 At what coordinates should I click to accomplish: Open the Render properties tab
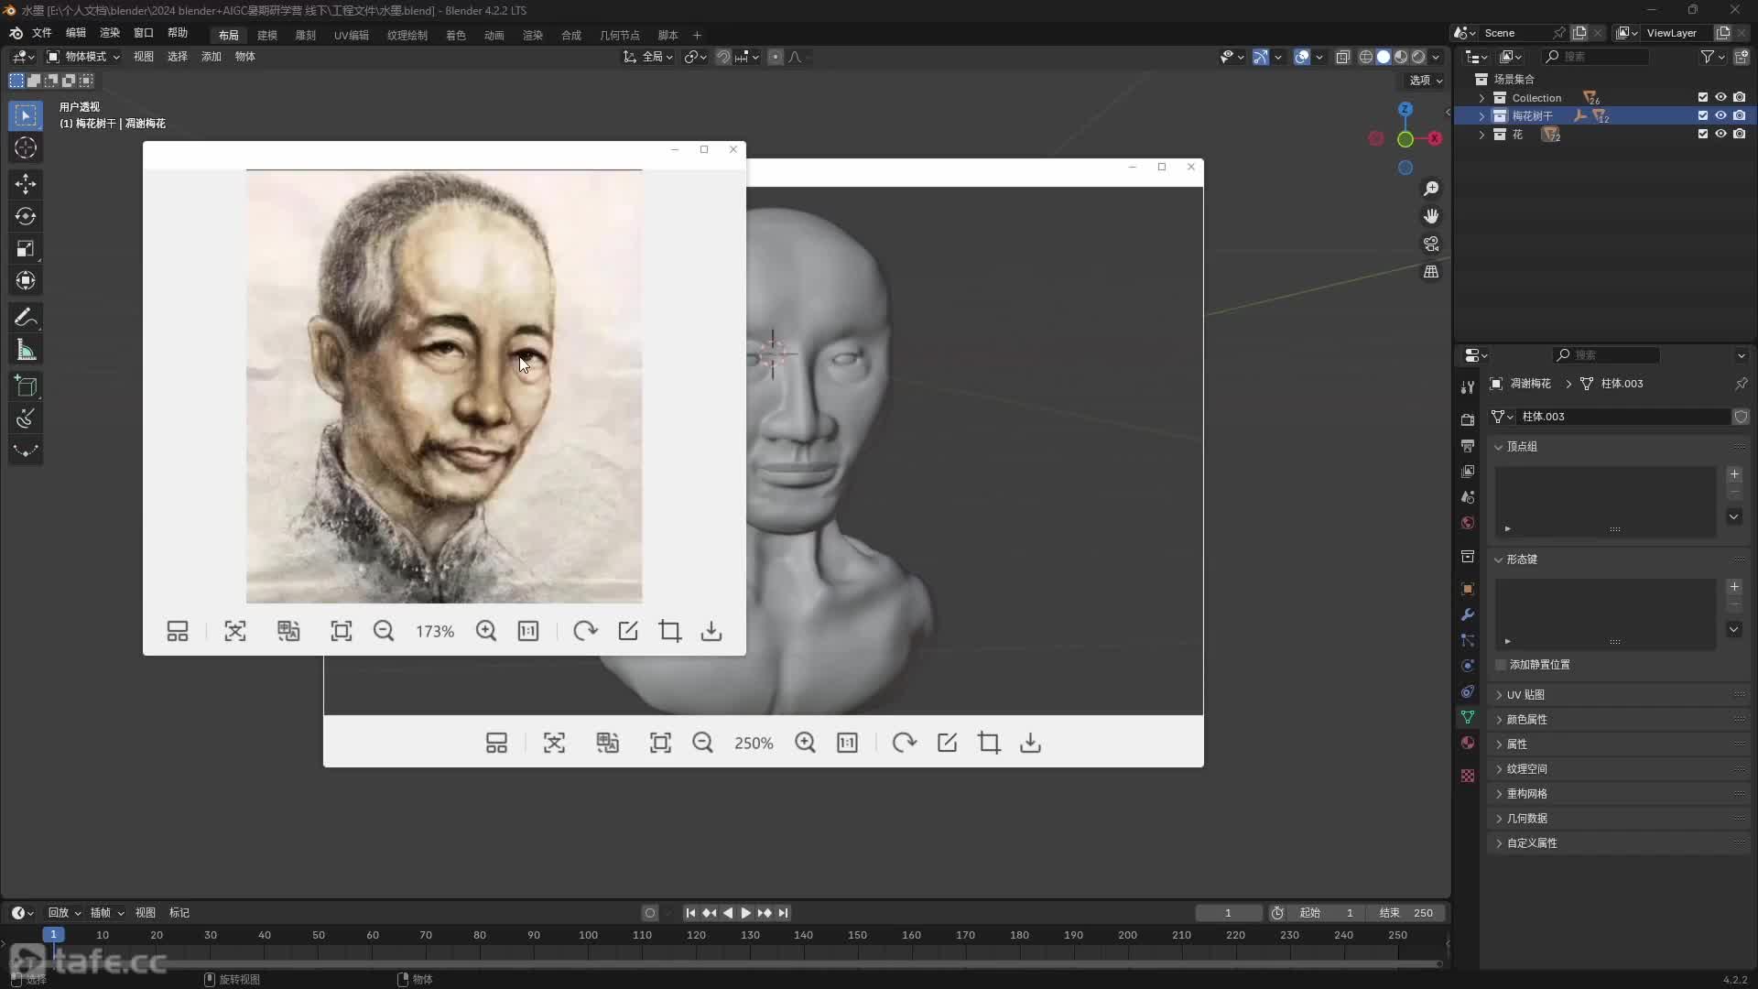(1468, 419)
